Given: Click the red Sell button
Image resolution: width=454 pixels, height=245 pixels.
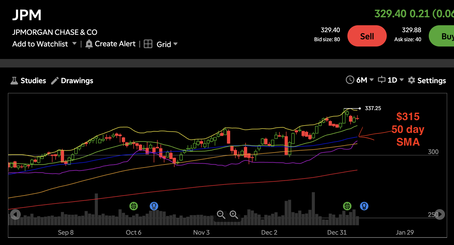Looking at the screenshot, I should pos(367,36).
